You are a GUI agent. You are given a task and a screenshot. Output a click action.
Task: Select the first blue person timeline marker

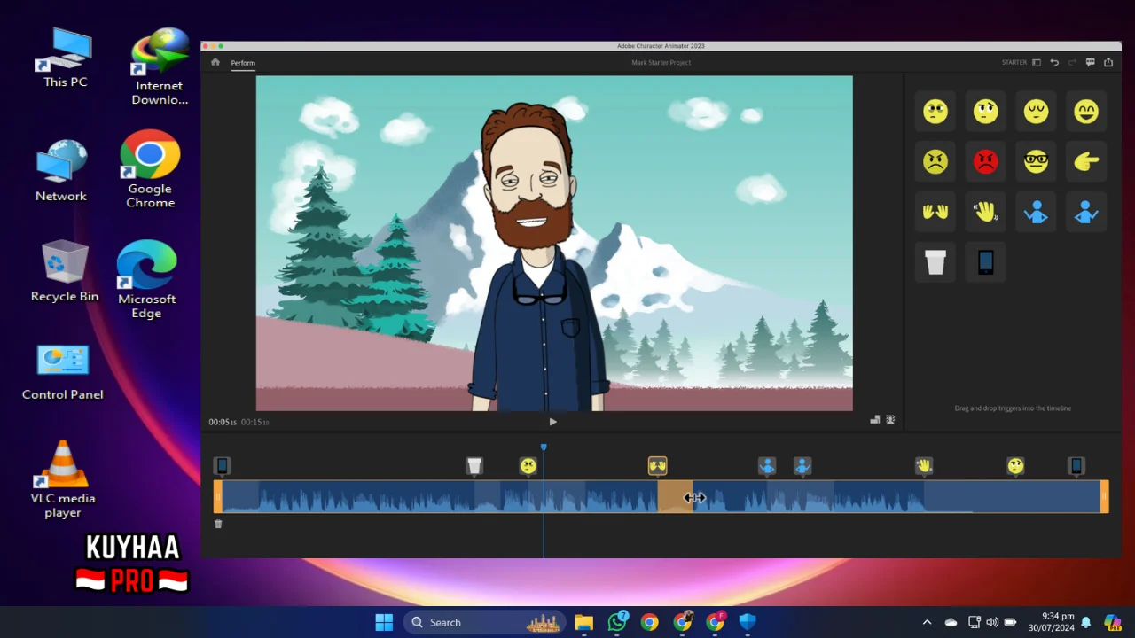pyautogui.click(x=767, y=466)
